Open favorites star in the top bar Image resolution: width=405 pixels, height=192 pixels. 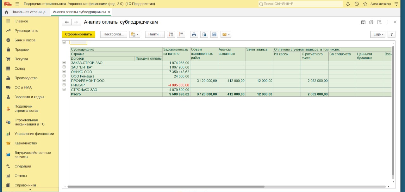[x=365, y=4]
